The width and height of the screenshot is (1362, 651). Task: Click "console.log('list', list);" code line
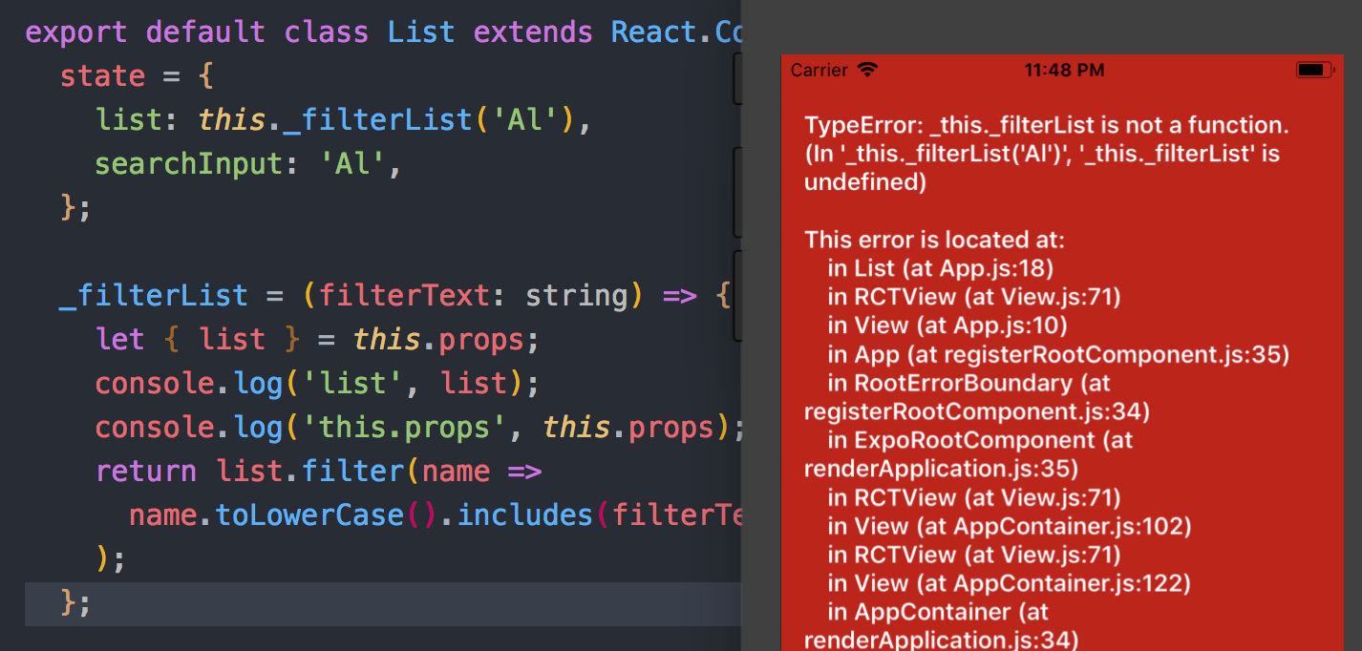pyautogui.click(x=317, y=383)
